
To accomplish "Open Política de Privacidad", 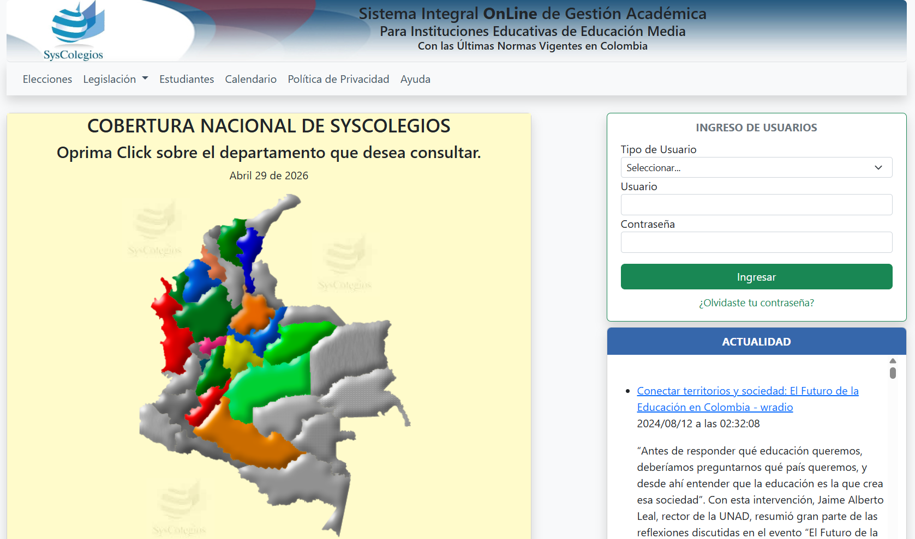I will 338,79.
